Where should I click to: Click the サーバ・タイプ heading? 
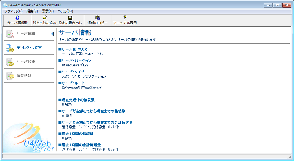tap(71, 72)
